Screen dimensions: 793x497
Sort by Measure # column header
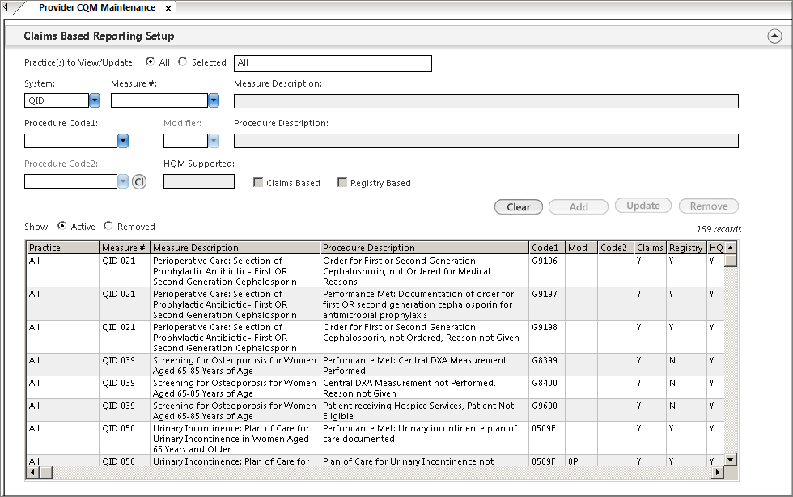tap(125, 248)
